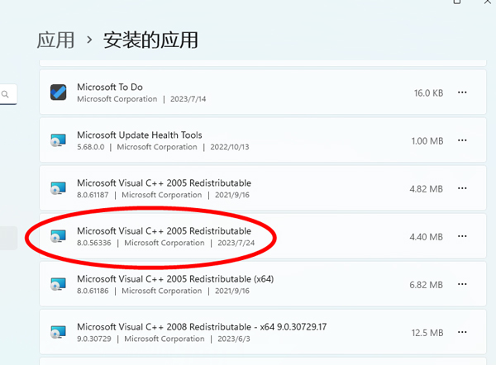Click Visual C++ 2008 Redistributable x64 icon
This screenshot has width=496, height=365.
[x=58, y=333]
